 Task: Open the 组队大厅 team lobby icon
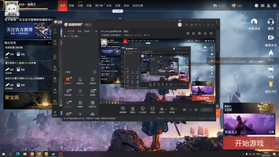coord(271,87)
